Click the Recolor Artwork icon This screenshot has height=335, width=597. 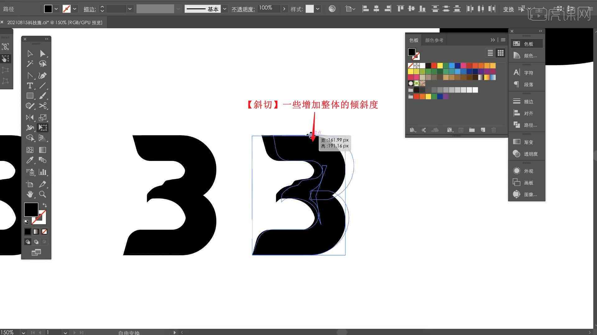[x=332, y=9]
